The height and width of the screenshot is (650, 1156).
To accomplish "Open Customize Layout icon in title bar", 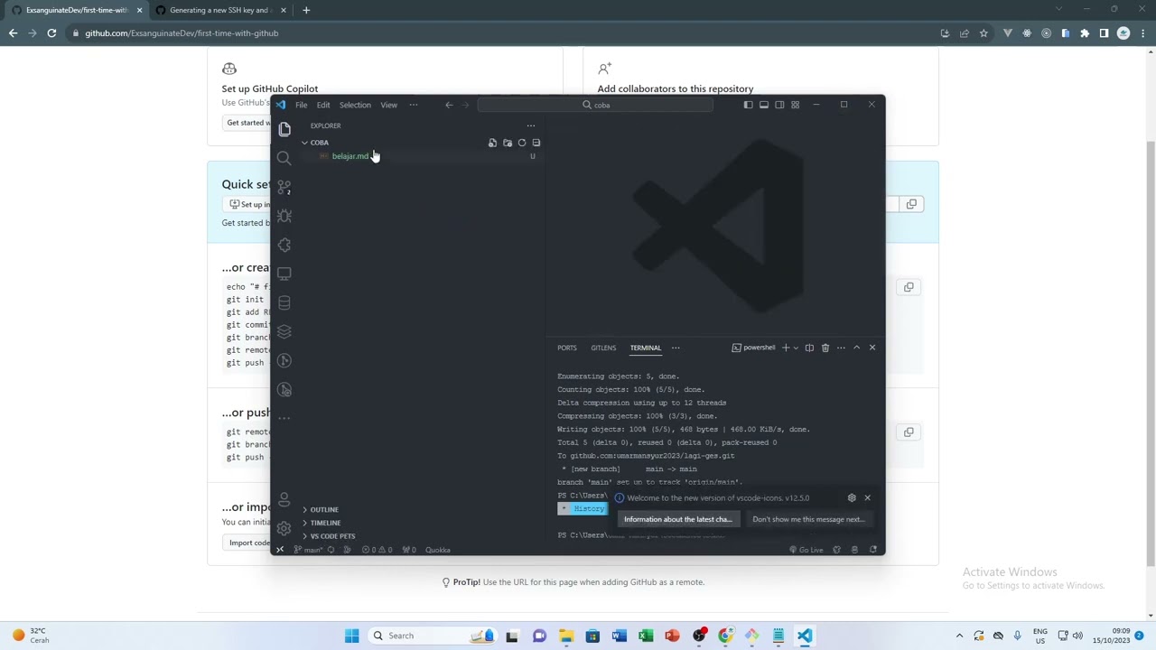I will tap(795, 105).
